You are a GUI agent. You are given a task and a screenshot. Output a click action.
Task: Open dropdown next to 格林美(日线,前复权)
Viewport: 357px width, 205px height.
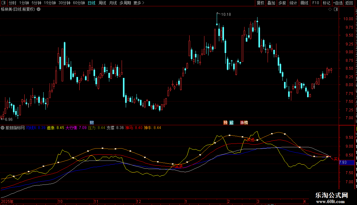click(39, 9)
